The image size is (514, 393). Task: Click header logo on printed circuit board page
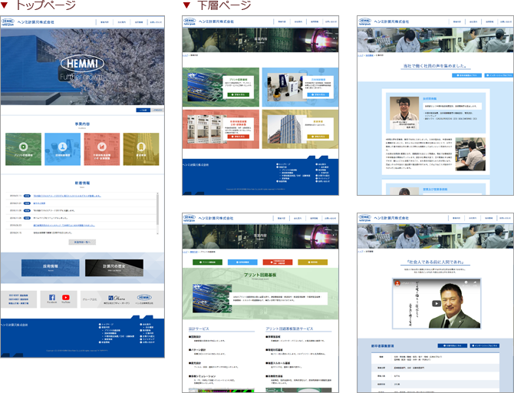[189, 218]
